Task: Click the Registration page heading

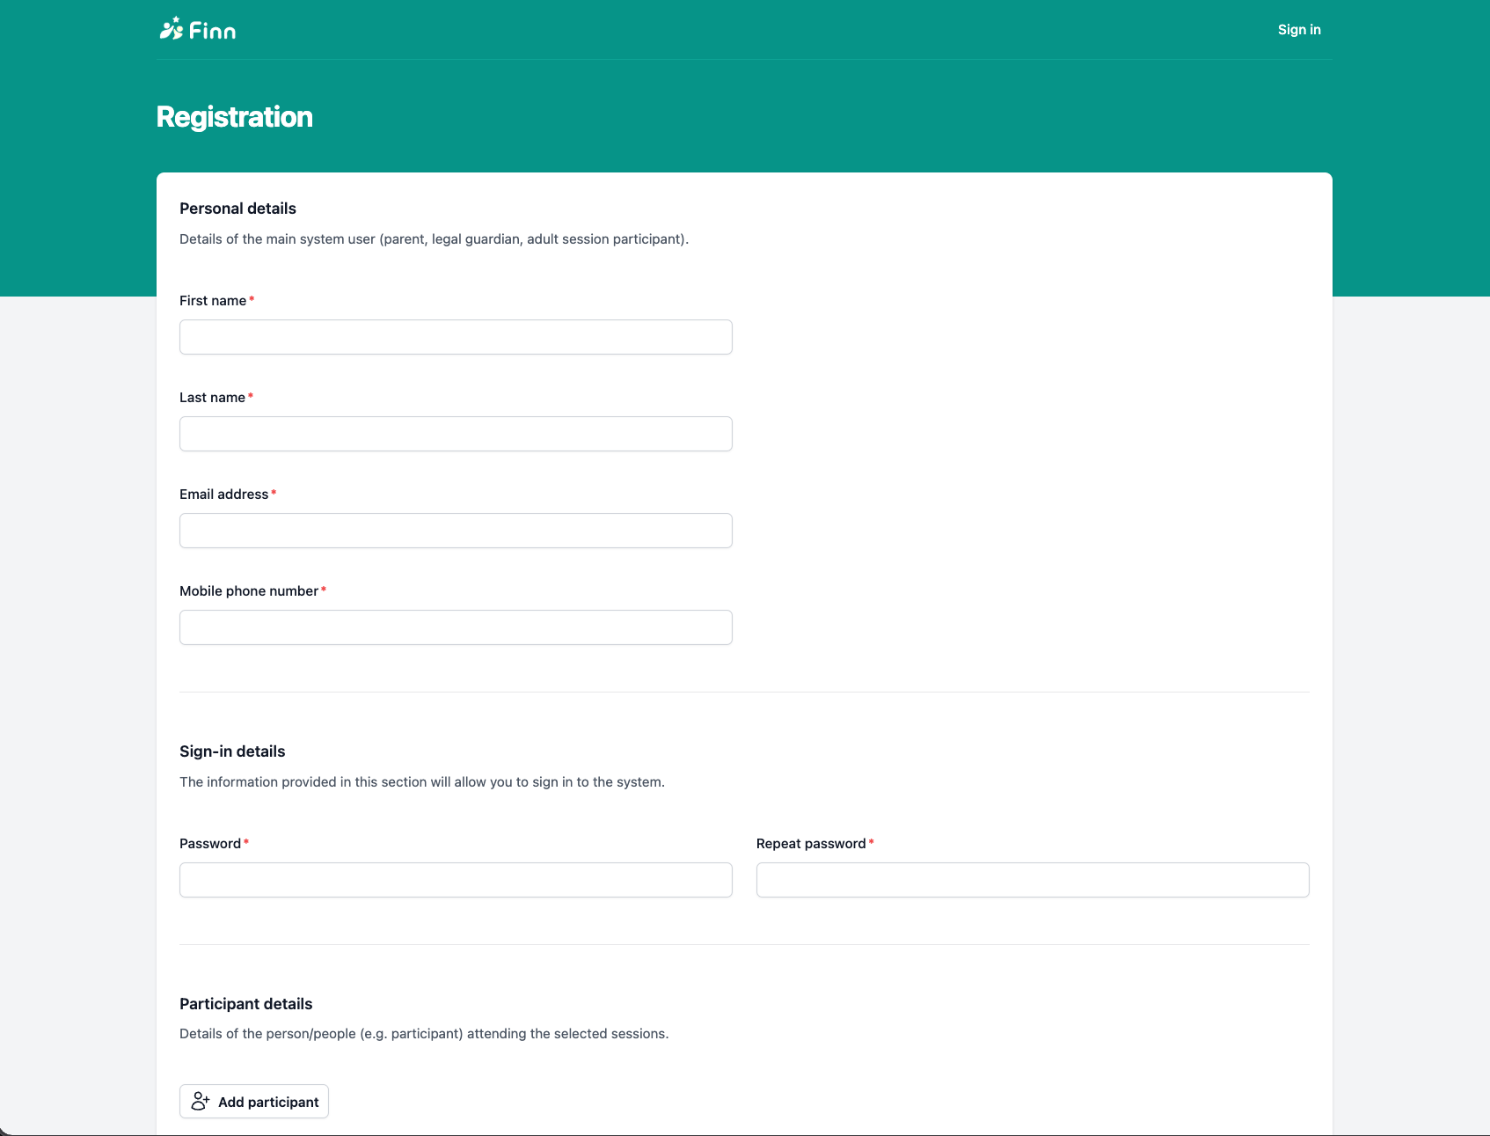Action: [235, 117]
